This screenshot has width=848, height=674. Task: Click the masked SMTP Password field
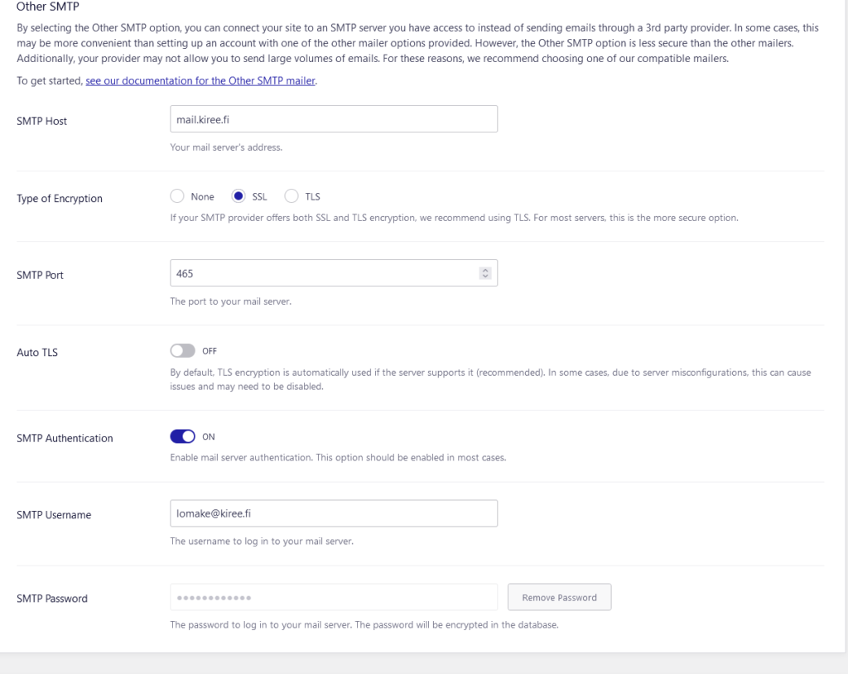pos(333,598)
